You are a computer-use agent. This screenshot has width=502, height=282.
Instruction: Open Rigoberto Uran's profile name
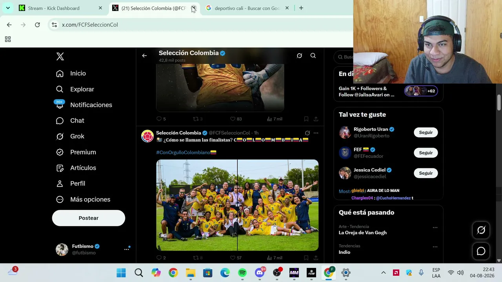371,129
